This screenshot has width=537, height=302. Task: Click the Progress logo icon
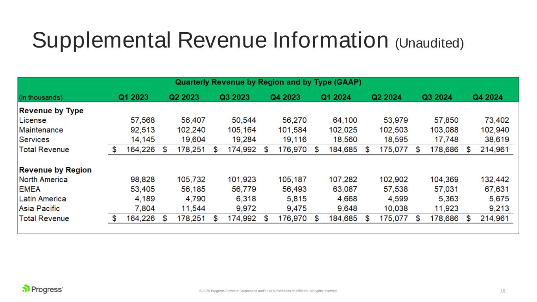click(x=26, y=289)
